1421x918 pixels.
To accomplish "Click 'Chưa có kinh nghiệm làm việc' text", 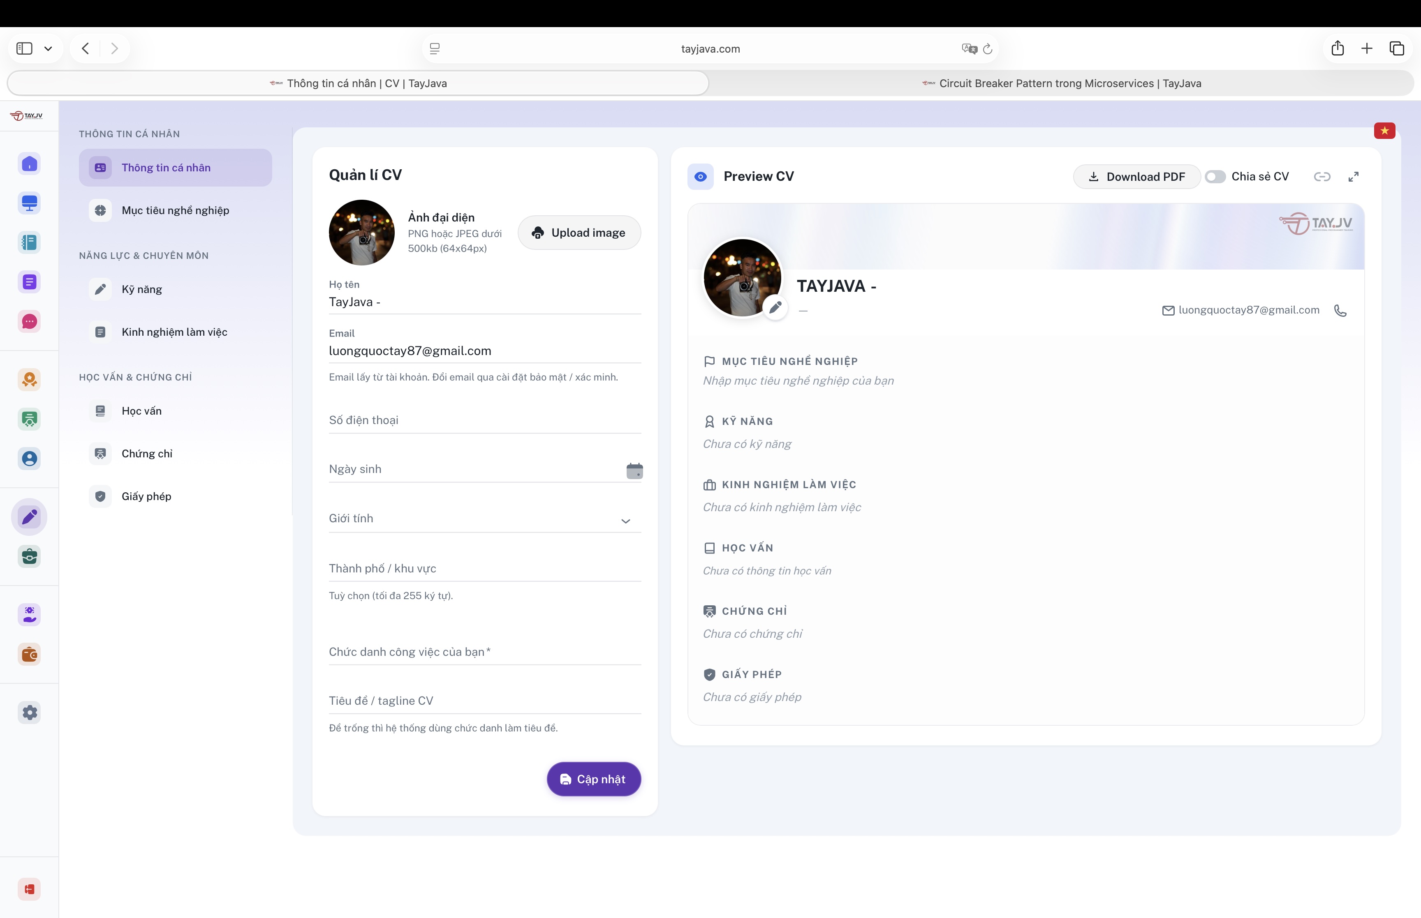I will click(782, 507).
